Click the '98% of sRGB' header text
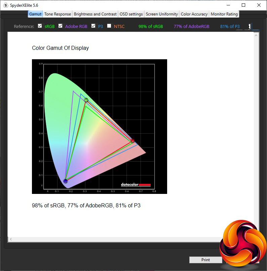The width and height of the screenshot is (267, 271). click(x=151, y=27)
